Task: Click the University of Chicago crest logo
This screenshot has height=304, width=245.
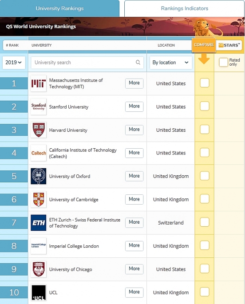Action: click(x=39, y=269)
